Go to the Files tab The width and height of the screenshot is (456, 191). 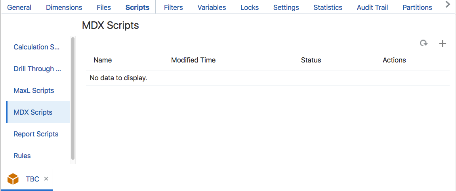click(x=104, y=8)
